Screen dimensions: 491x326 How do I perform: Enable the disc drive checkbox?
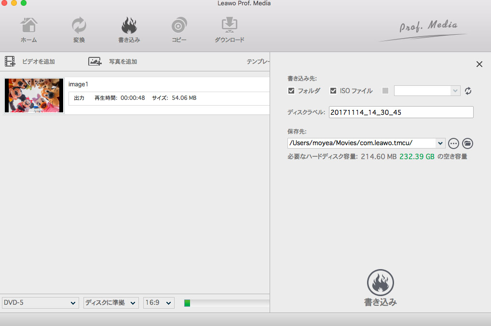click(x=385, y=91)
